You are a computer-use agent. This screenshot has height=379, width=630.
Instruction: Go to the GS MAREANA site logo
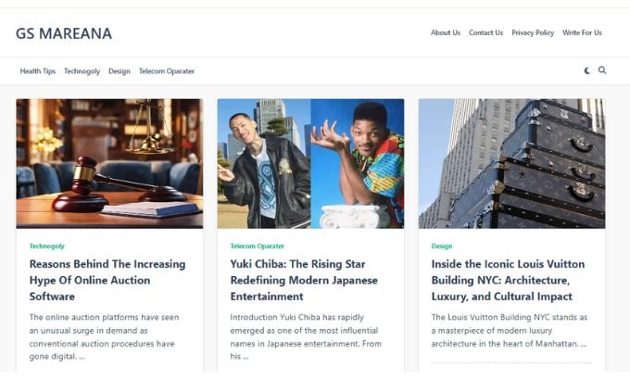pos(64,33)
